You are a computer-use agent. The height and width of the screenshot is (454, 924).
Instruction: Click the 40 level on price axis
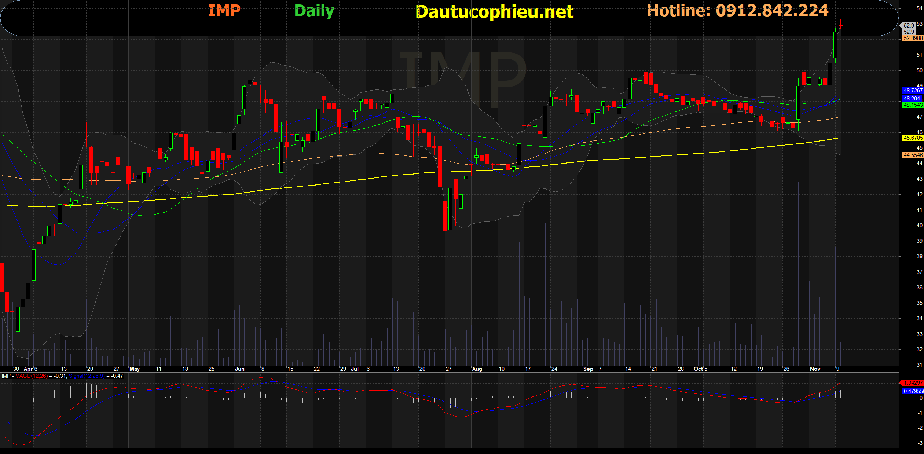919,226
